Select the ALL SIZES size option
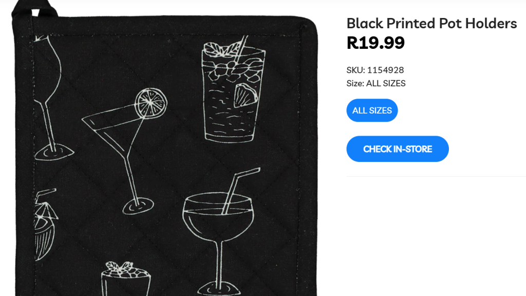Image resolution: width=526 pixels, height=296 pixels. (372, 110)
